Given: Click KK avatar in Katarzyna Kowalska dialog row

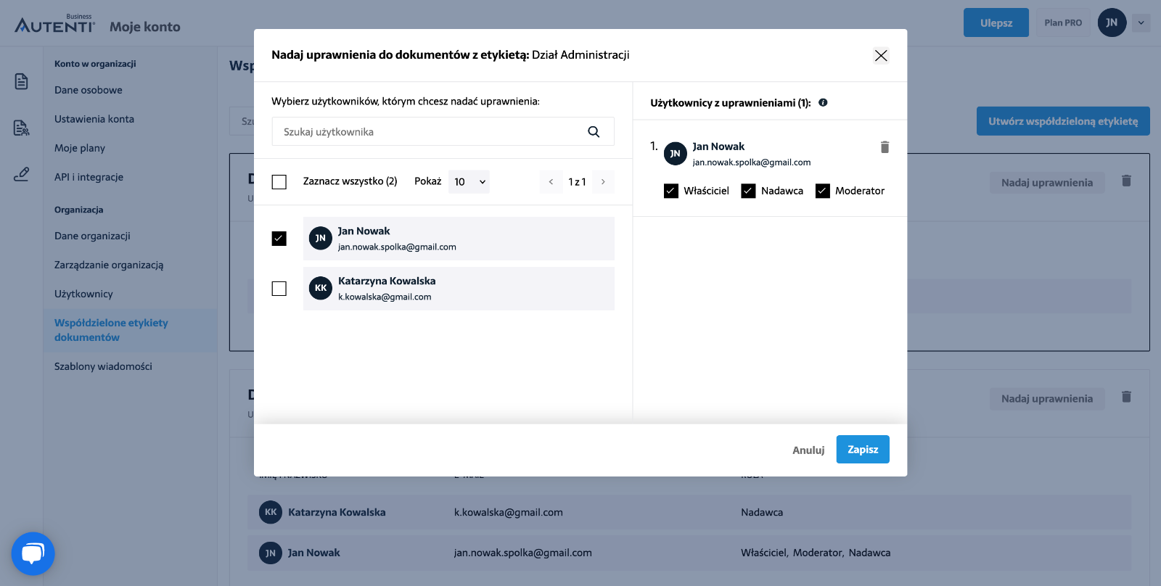Looking at the screenshot, I should point(321,288).
